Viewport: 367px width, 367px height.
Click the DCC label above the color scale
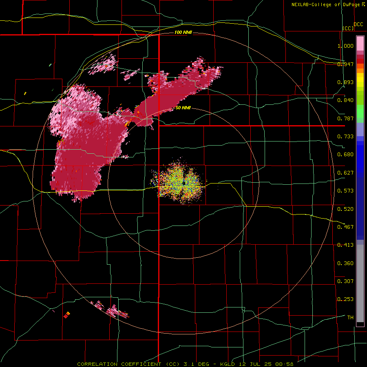pos(358,24)
